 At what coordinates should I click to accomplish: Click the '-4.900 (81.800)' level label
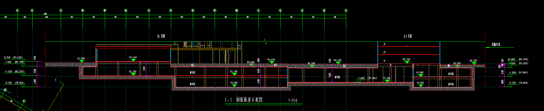519,73
